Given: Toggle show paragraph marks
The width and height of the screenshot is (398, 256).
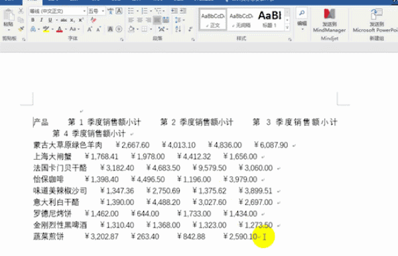Looking at the screenshot, I should [190, 29].
